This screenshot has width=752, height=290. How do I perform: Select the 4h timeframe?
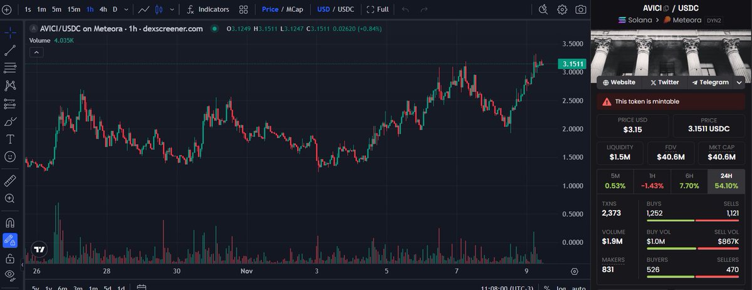103,9
